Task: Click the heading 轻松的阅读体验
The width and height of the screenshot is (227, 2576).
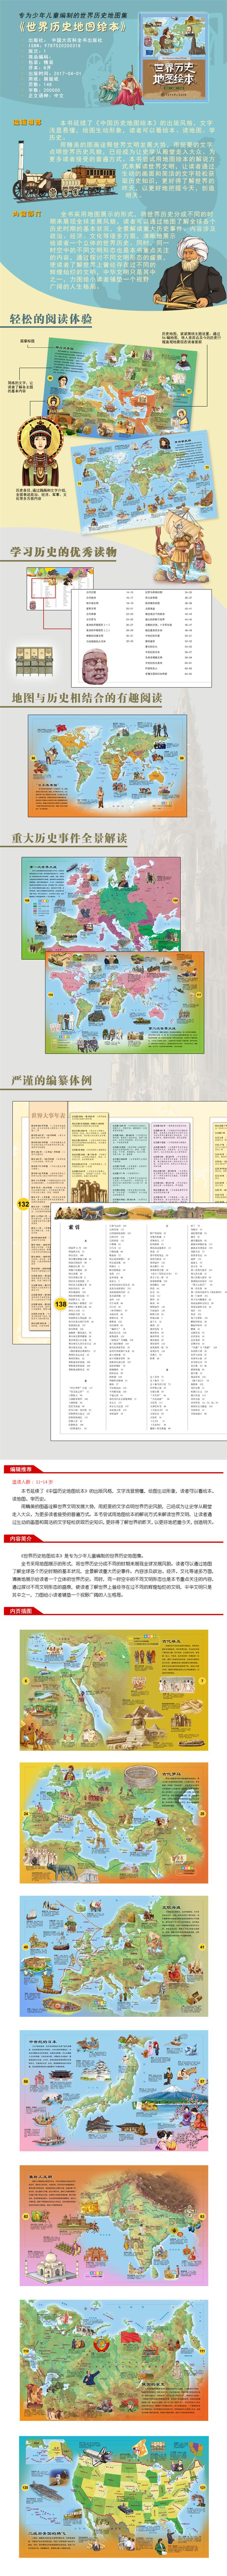Action: click(51, 319)
